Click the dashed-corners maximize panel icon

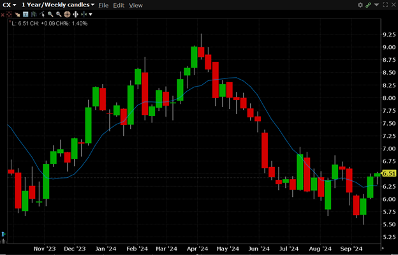385,5
